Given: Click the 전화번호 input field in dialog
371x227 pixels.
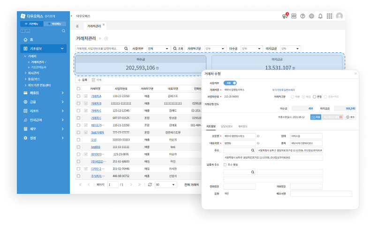Looking at the screenshot, I should pos(240,187).
